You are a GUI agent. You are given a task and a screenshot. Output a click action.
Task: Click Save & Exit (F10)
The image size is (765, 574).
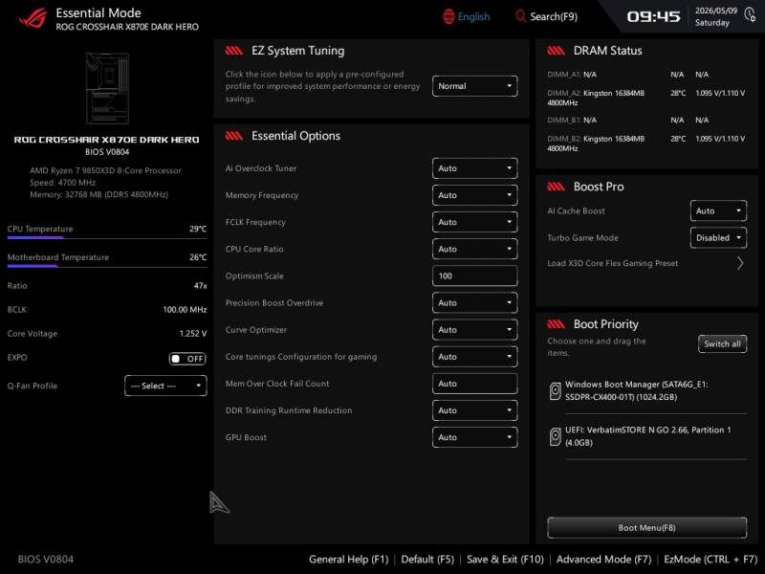(x=505, y=560)
